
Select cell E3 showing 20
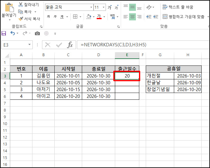point(127,76)
